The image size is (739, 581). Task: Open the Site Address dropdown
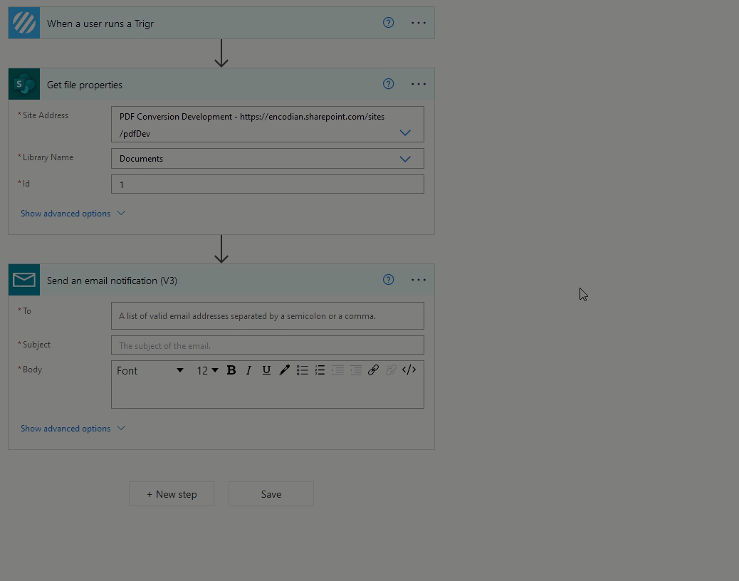click(x=405, y=133)
